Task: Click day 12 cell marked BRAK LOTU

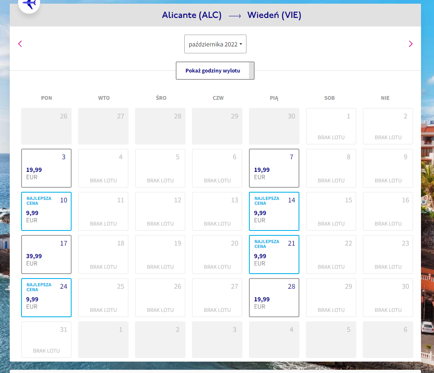Action: 160,211
